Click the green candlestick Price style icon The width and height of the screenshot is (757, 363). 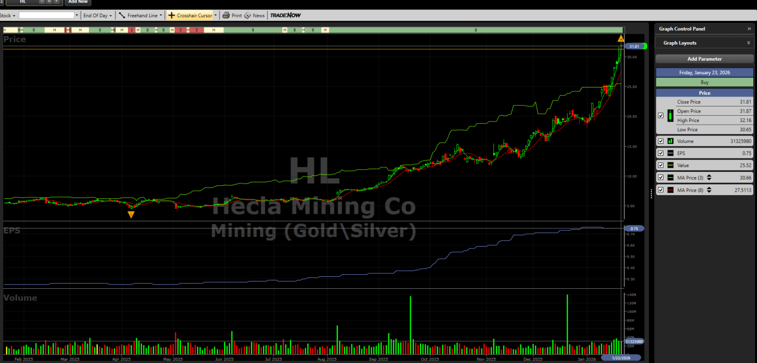670,115
